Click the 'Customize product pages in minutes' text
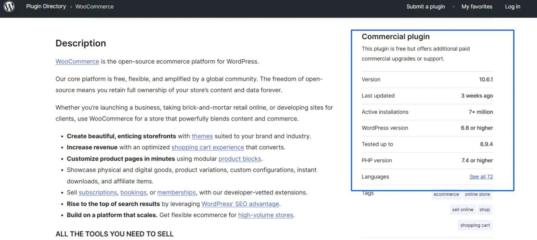537x240 pixels. 121,158
